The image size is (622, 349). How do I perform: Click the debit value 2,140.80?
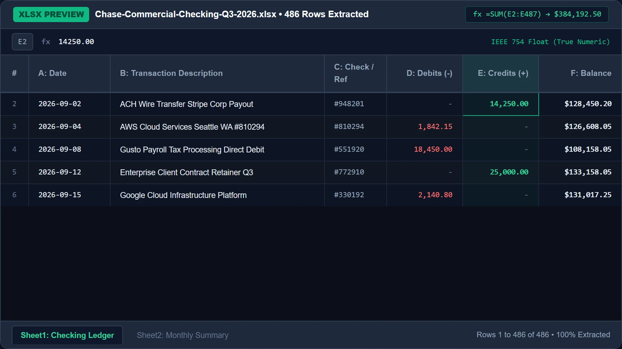coord(435,195)
